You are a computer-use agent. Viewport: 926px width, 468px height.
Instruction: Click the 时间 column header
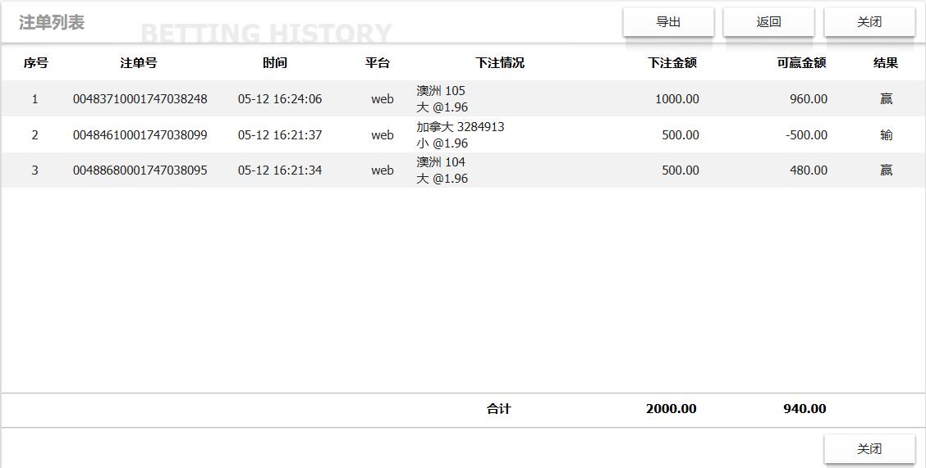pyautogui.click(x=275, y=63)
